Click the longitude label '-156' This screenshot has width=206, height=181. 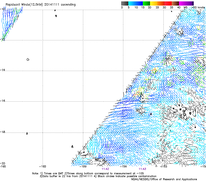coord(123,167)
